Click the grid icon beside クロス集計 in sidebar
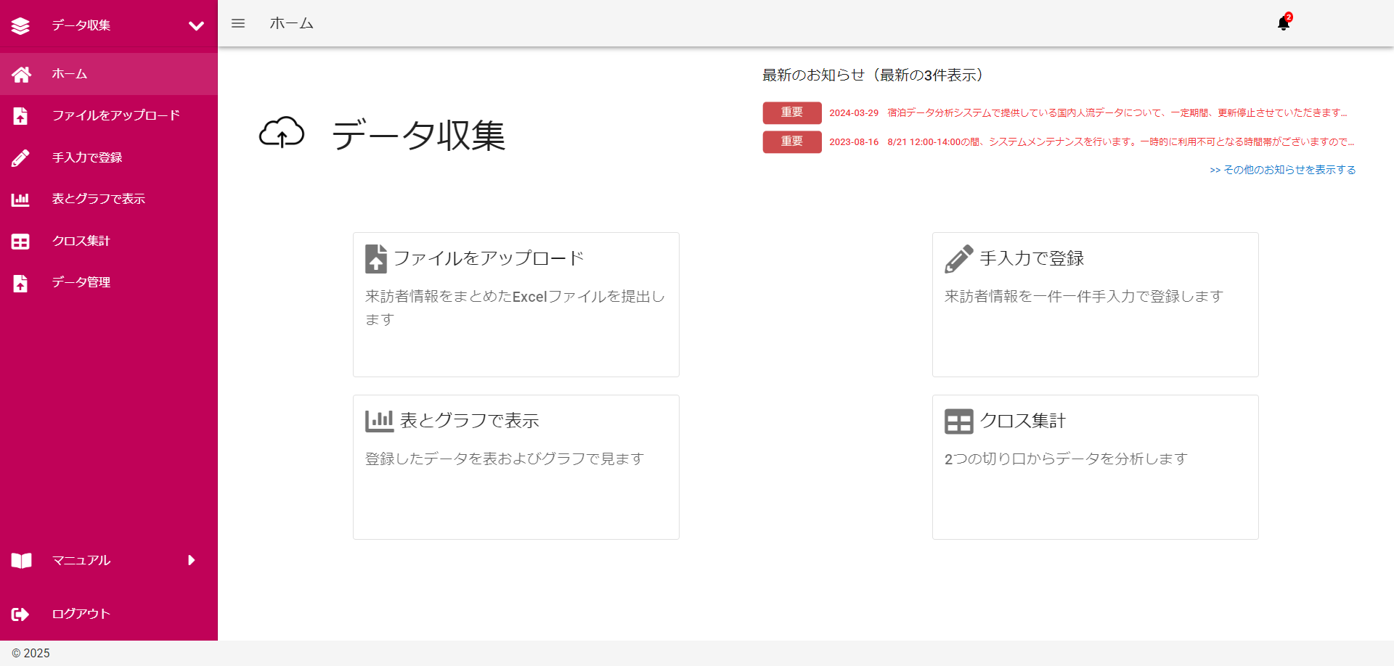Viewport: 1394px width, 666px height. tap(21, 241)
